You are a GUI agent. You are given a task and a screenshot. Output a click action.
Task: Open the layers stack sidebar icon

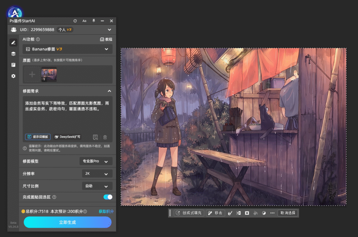coord(13,54)
